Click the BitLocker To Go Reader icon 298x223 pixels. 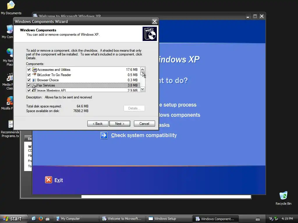click(x=34, y=75)
